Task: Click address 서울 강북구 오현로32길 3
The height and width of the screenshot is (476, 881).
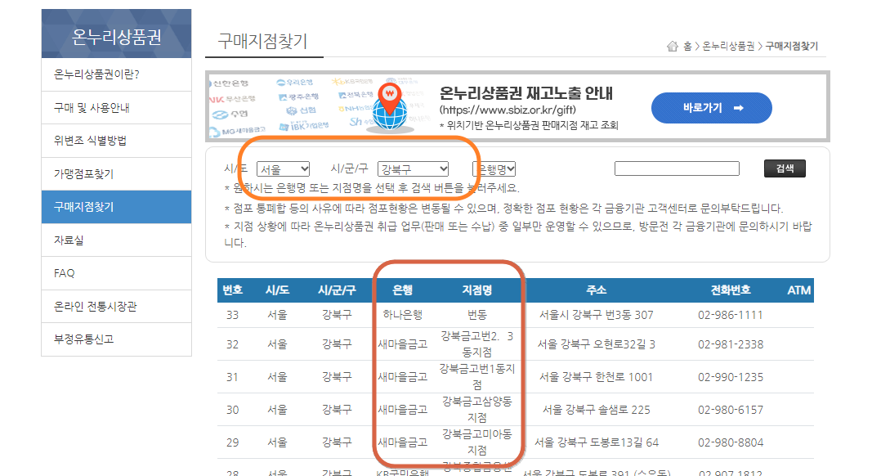Action: coord(596,344)
